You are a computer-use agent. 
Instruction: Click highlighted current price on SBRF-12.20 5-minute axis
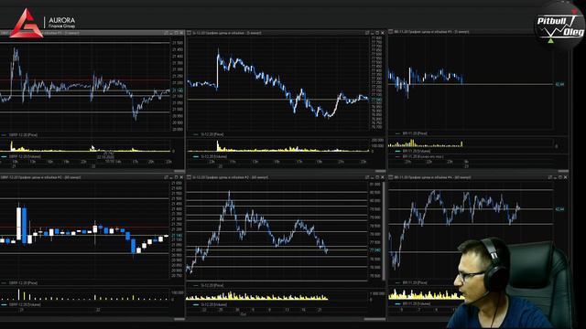click(178, 90)
